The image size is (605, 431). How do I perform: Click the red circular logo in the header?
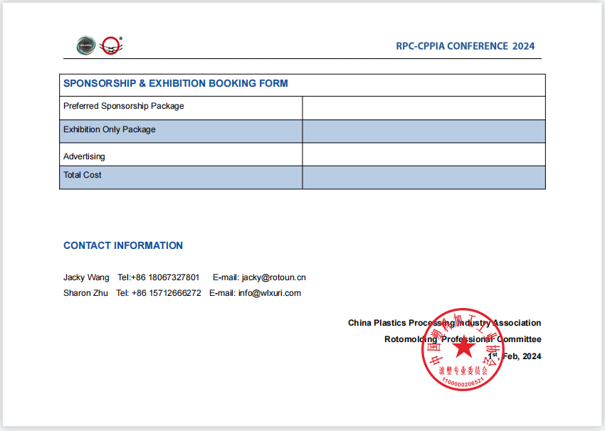point(111,46)
